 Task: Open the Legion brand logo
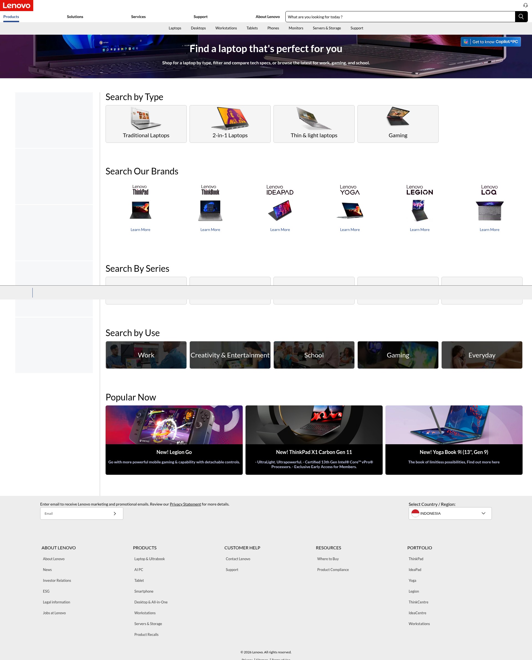[x=420, y=190]
